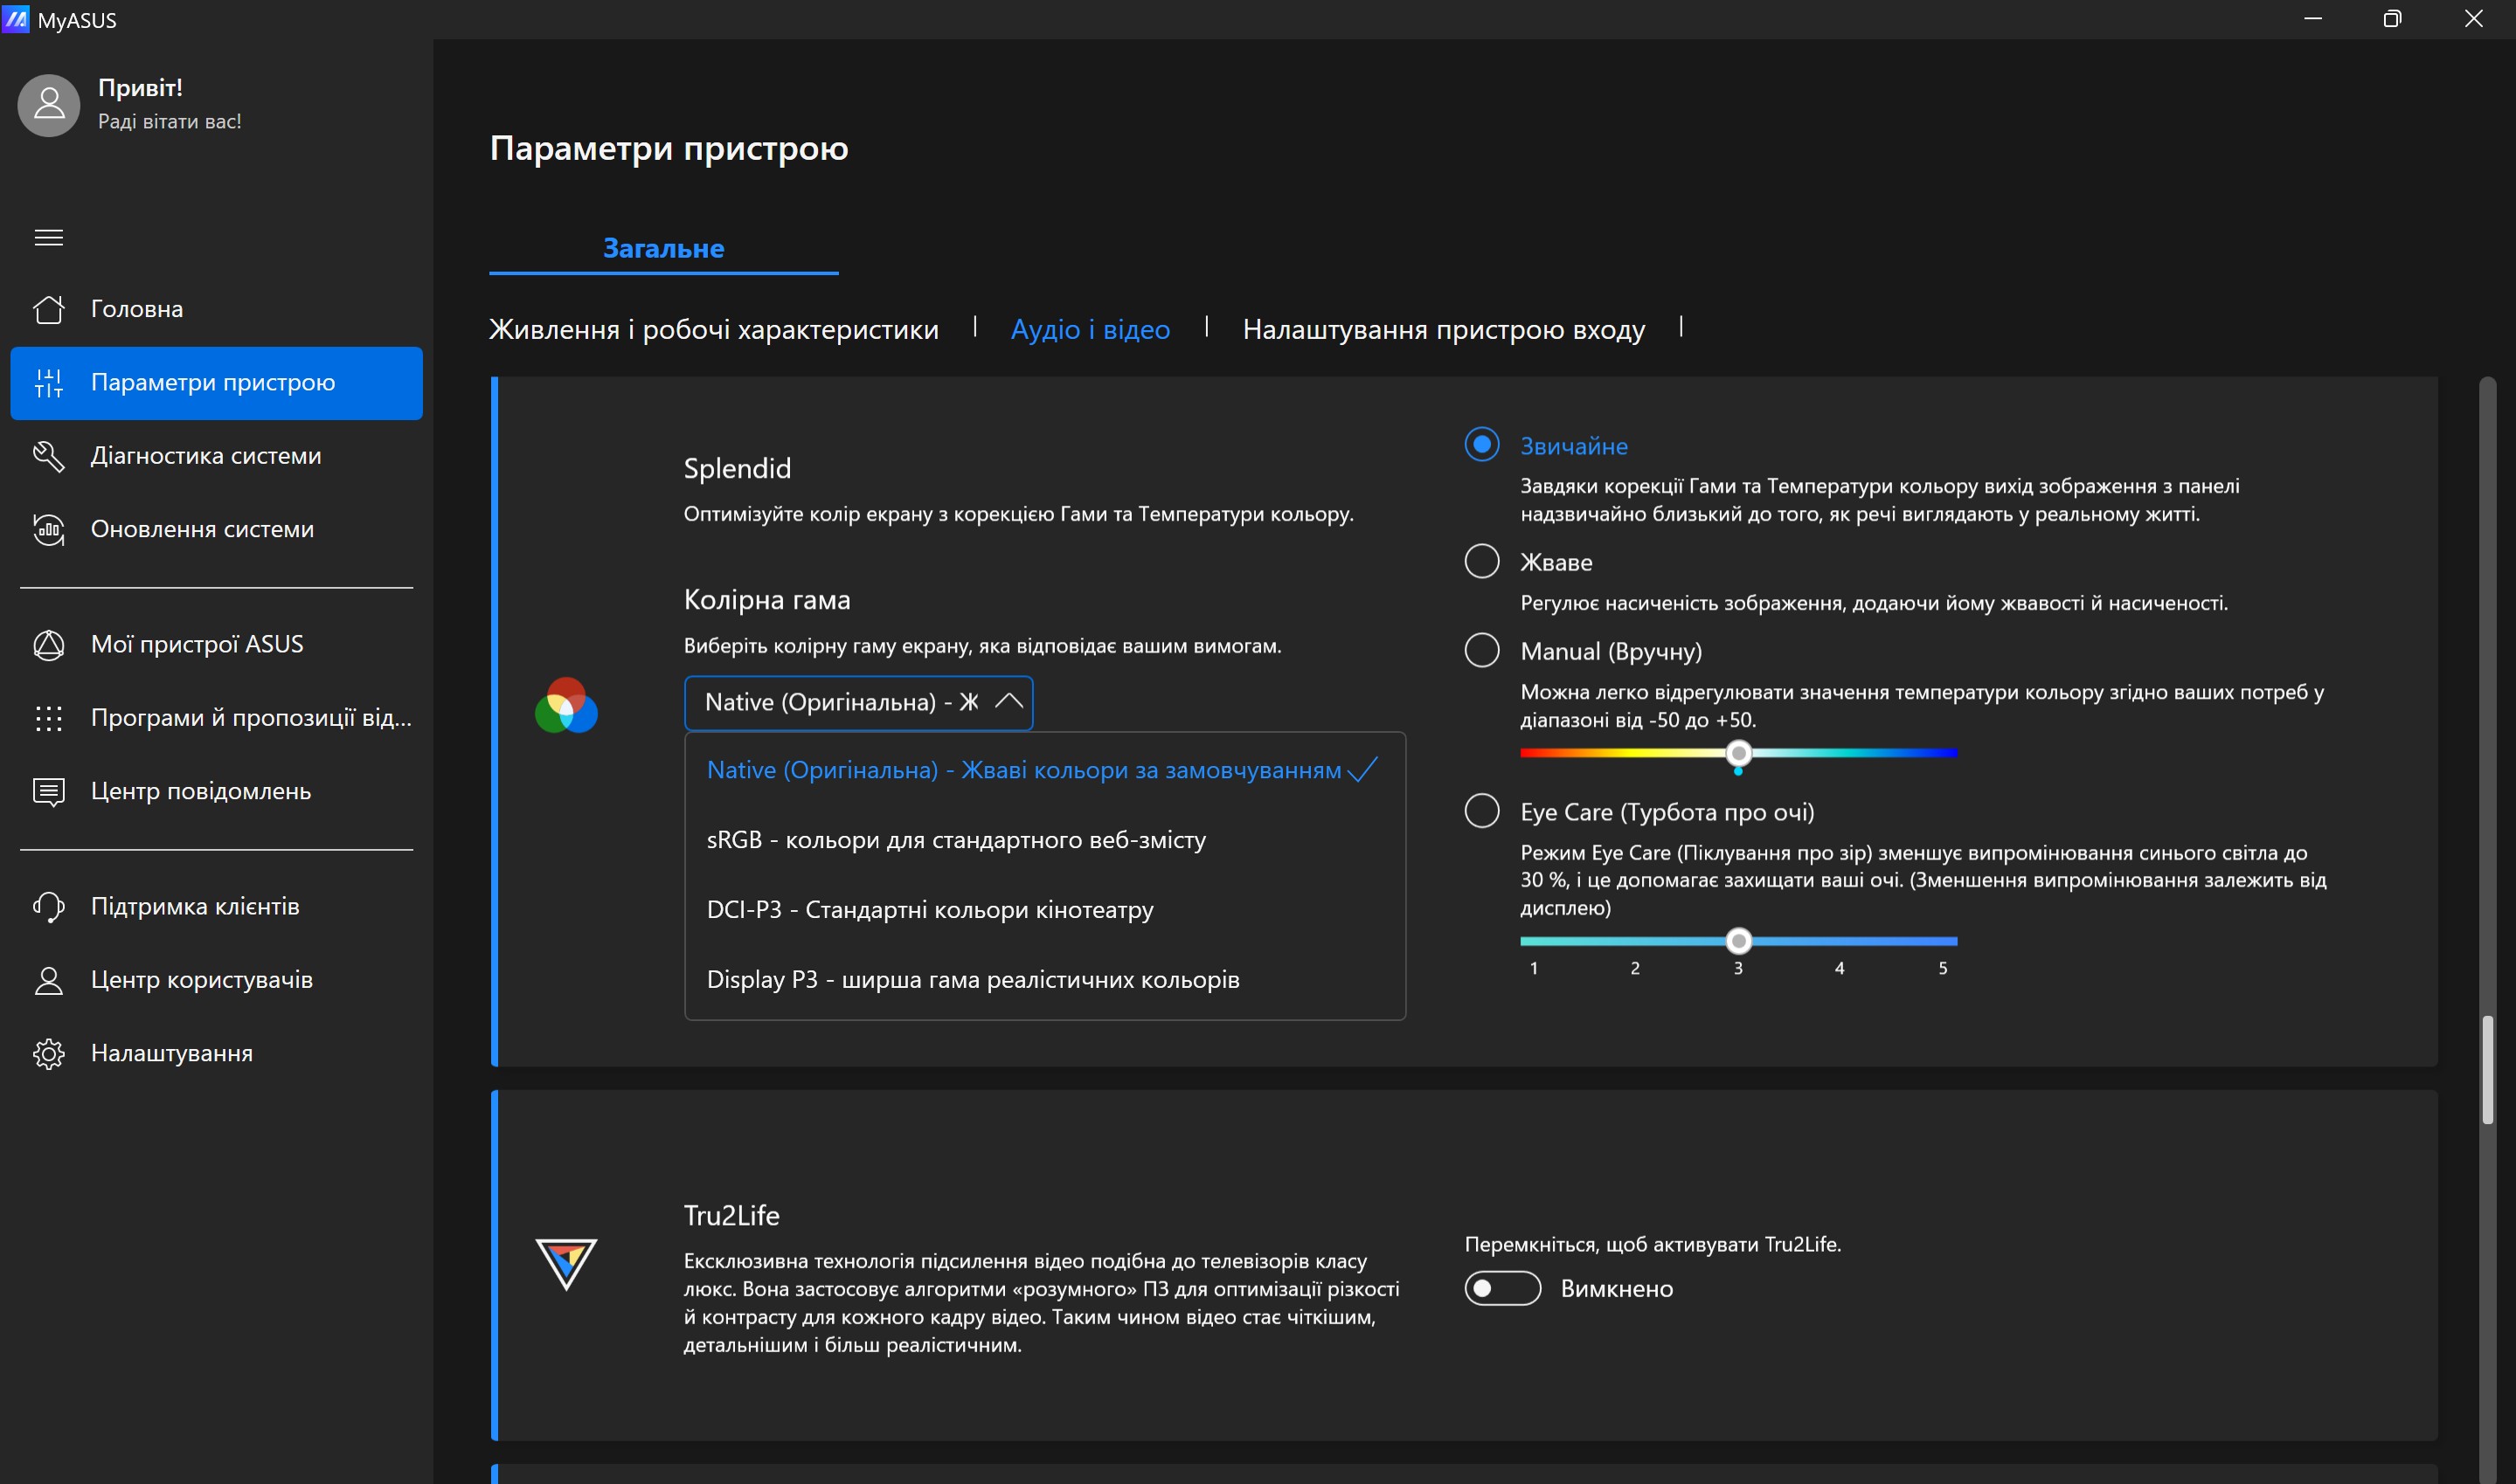This screenshot has height=1484, width=2516.
Task: Open Мої пристрої ASUS icon
Action: (x=48, y=645)
